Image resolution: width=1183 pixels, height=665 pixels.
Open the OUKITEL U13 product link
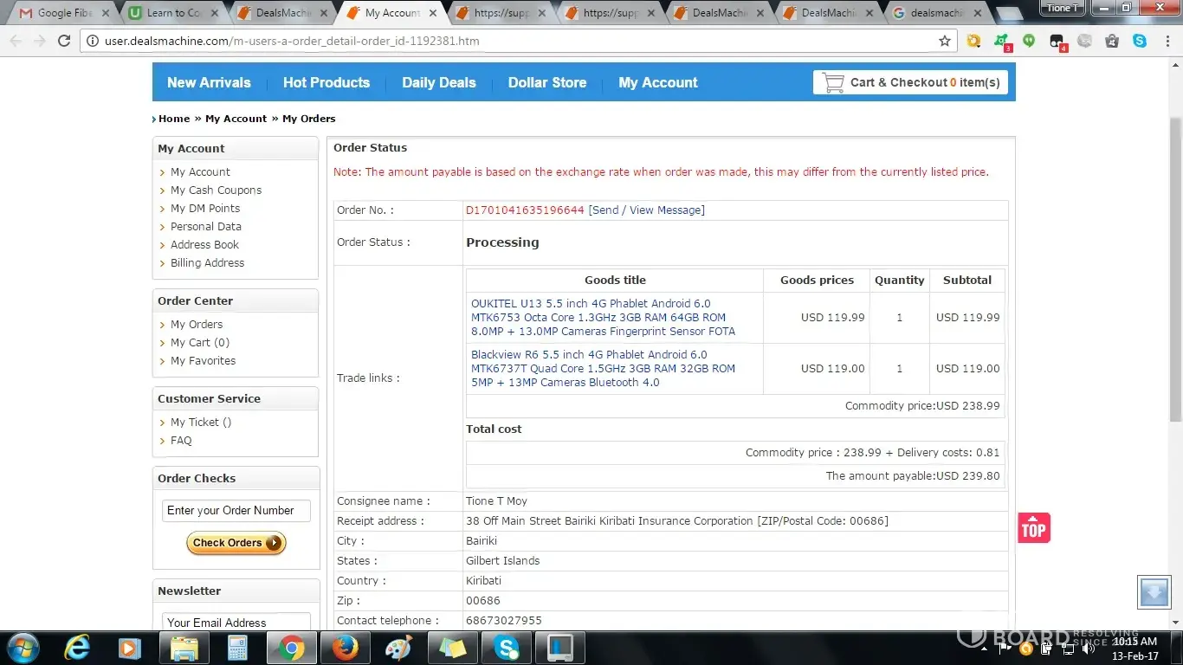point(603,317)
